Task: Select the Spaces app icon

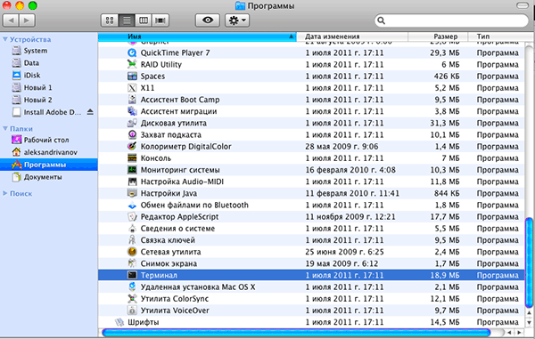Action: coord(132,77)
